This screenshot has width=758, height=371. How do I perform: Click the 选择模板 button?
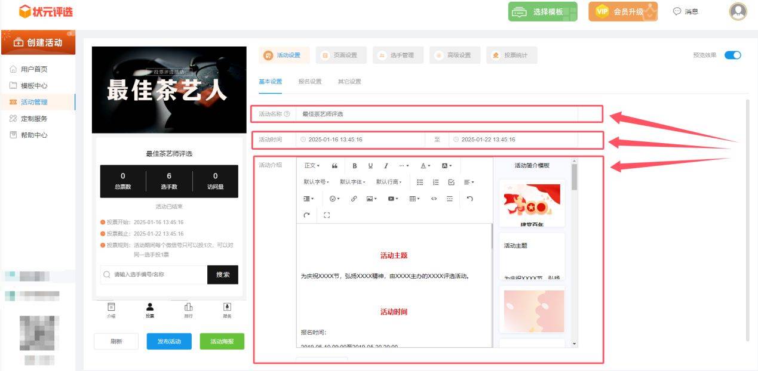(543, 11)
